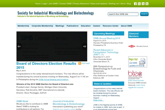Click President-elect George Garrity line
Image resolution: width=165 pixels, height=110 pixels.
click(x=42, y=87)
